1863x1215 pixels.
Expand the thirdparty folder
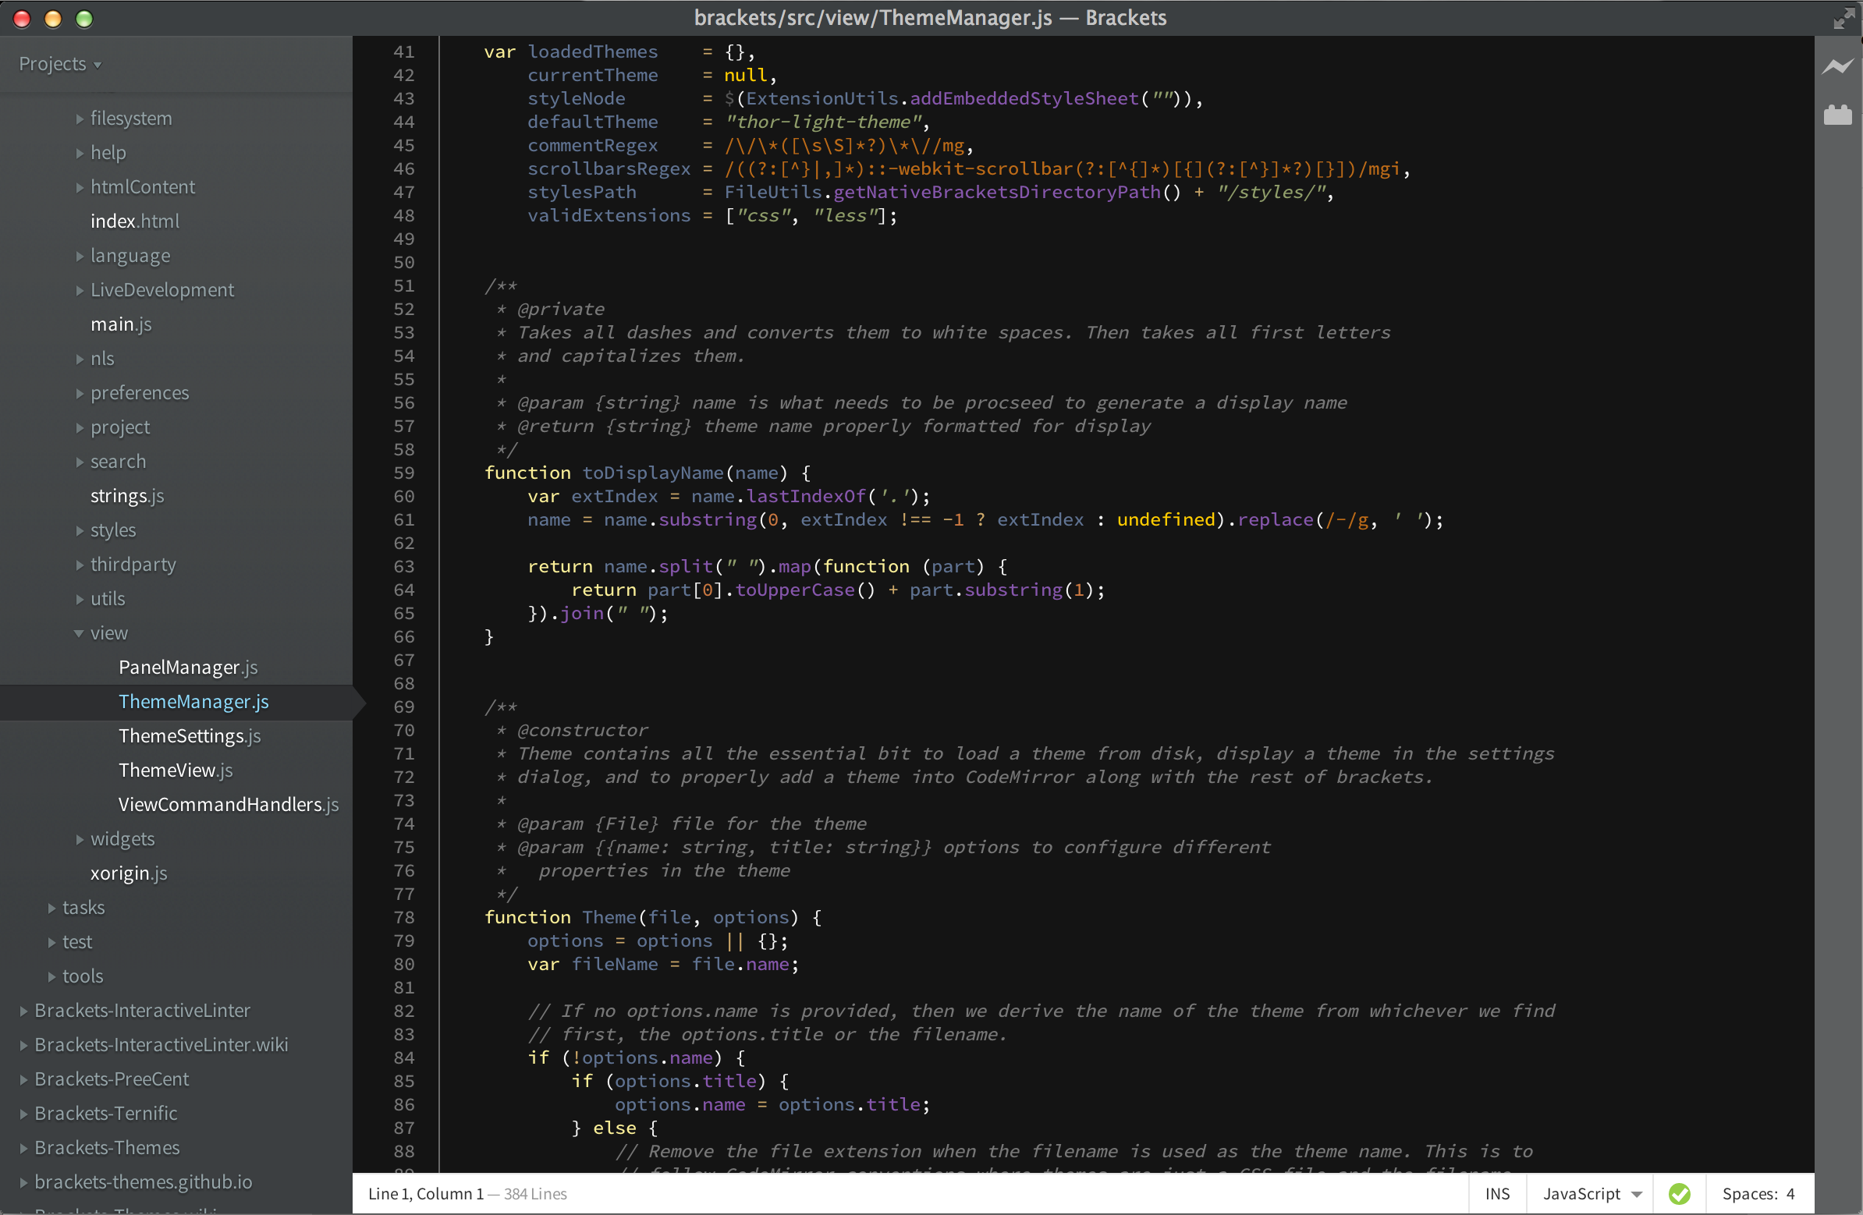point(79,564)
